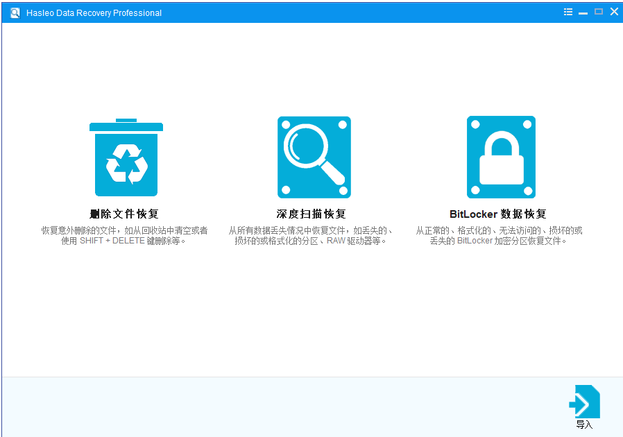Click the 导入 label
This screenshot has width=623, height=437.
tap(584, 425)
